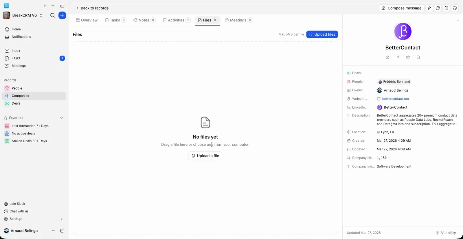Click the message icon under the BetterContact name
Screen dimensions: 463x239
click(x=388, y=57)
